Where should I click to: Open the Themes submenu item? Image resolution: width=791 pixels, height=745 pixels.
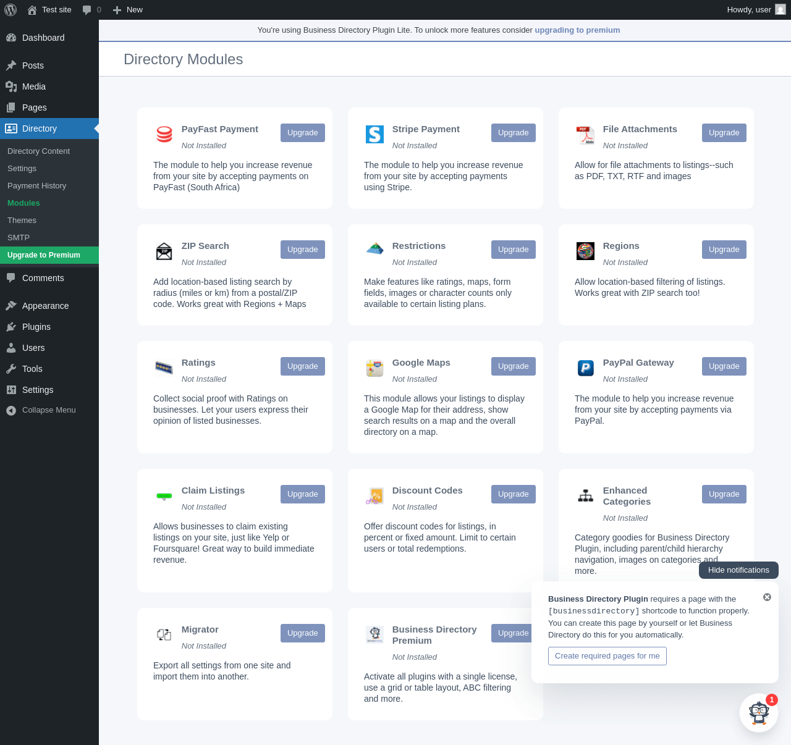coord(49,221)
